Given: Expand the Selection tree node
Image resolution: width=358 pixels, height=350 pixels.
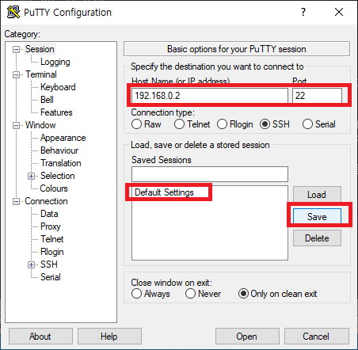Looking at the screenshot, I should 31,176.
